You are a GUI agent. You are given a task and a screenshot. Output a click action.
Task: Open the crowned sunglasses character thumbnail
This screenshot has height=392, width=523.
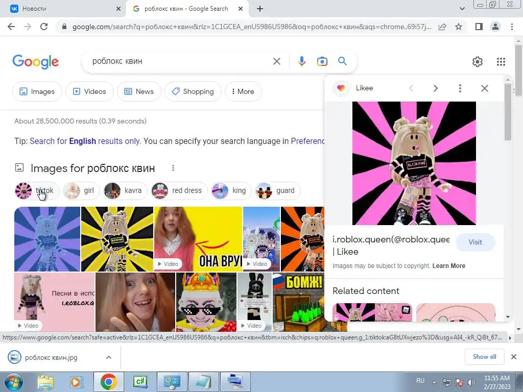[x=206, y=302]
